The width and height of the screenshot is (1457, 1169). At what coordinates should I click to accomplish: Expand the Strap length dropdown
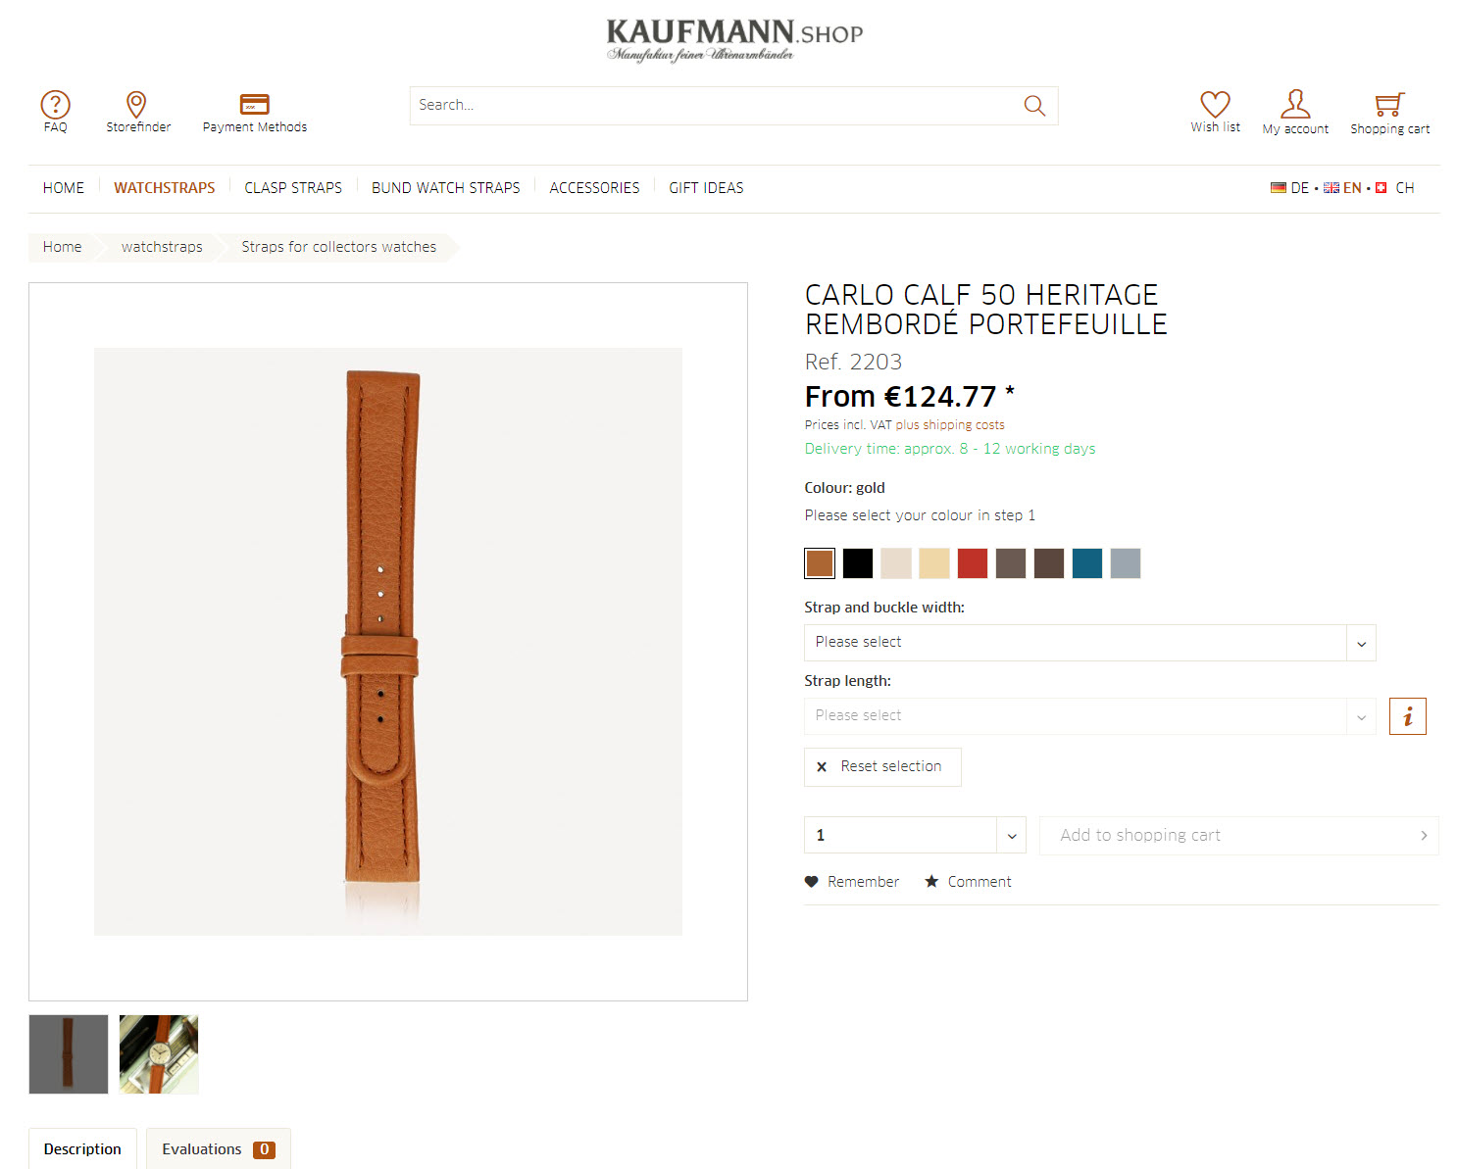pos(1089,716)
